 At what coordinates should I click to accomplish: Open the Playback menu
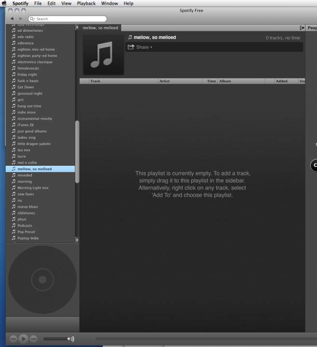pos(86,3)
